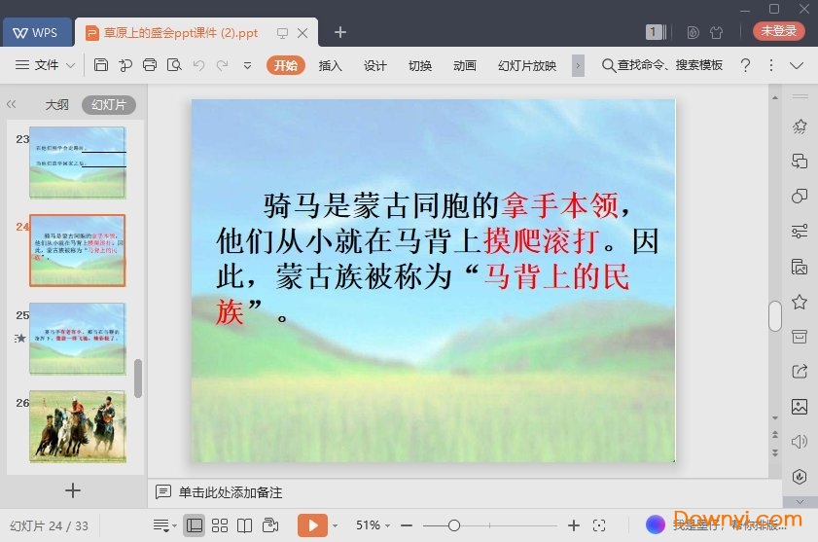The image size is (818, 542).
Task: Open the sidebar shapes icon
Action: pos(800,196)
